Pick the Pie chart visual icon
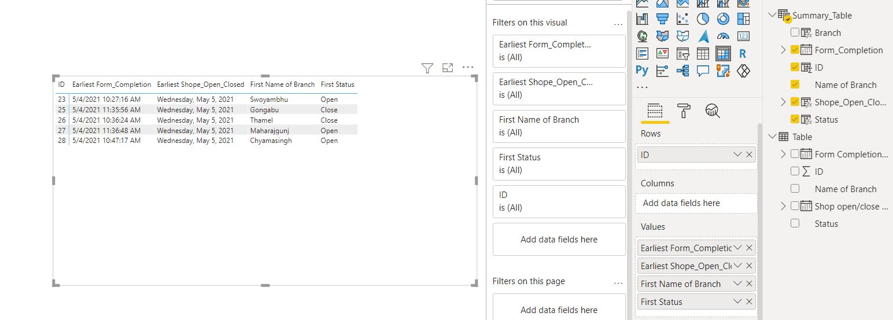Viewport: 893px width, 320px height. [x=703, y=19]
